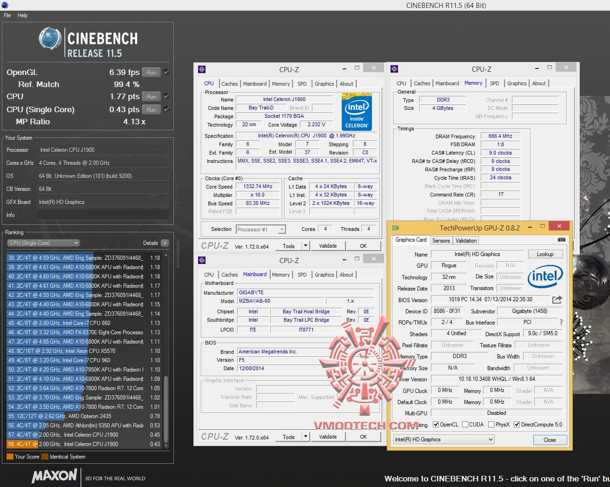This screenshot has height=487, width=610.
Task: Open Graphics tab in the Mainboard window
Action: (325, 275)
